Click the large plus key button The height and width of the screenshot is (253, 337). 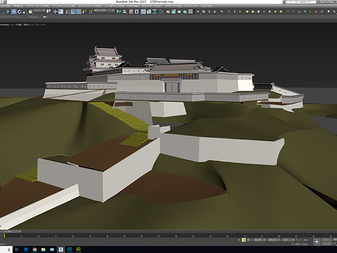[x=316, y=242]
